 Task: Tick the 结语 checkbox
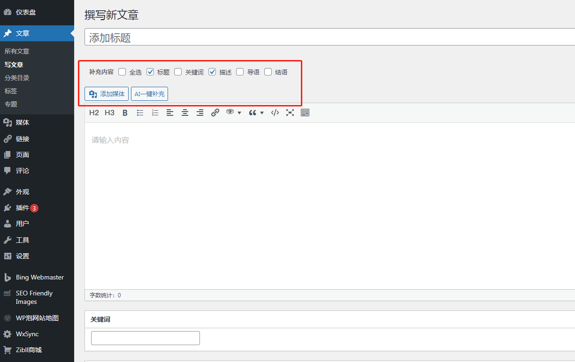click(268, 72)
